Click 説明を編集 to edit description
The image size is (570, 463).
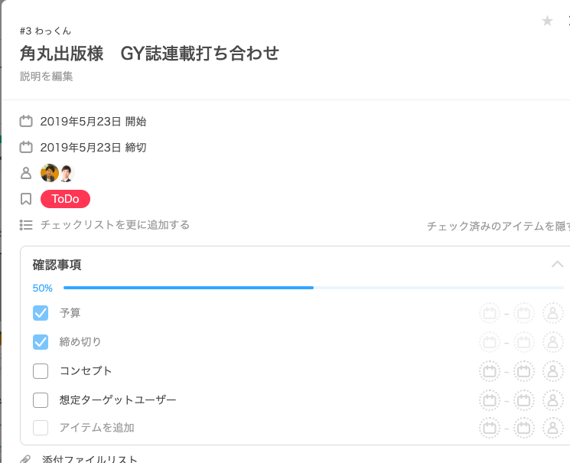point(46,77)
